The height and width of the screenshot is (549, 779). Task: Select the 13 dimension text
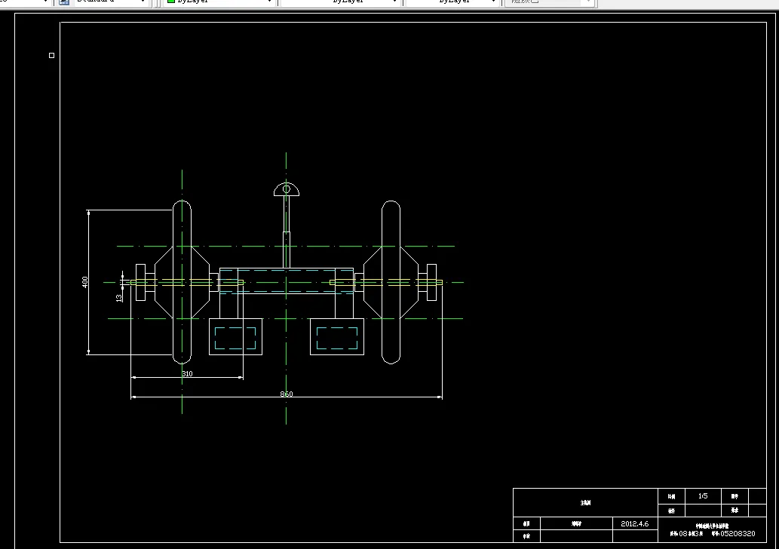coord(118,298)
